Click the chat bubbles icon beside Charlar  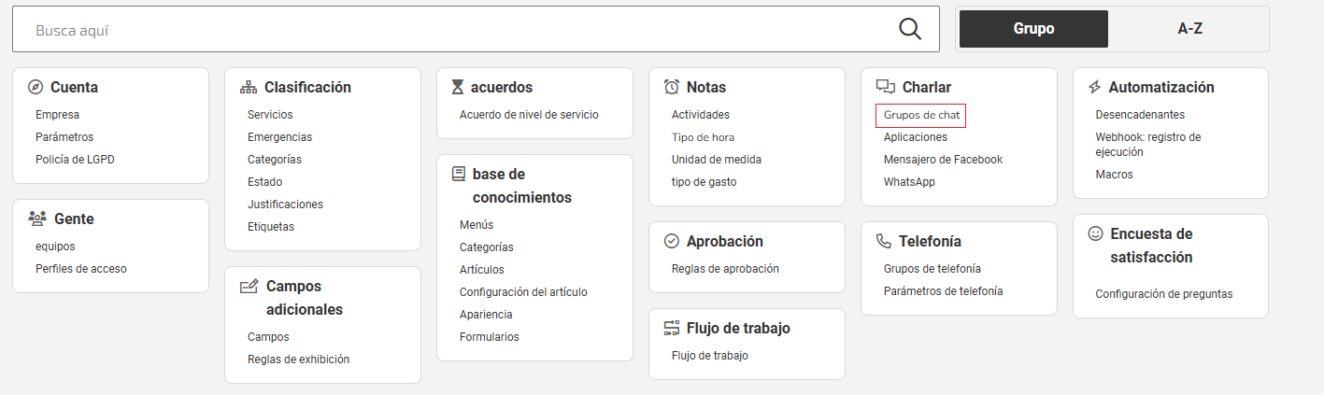point(886,87)
